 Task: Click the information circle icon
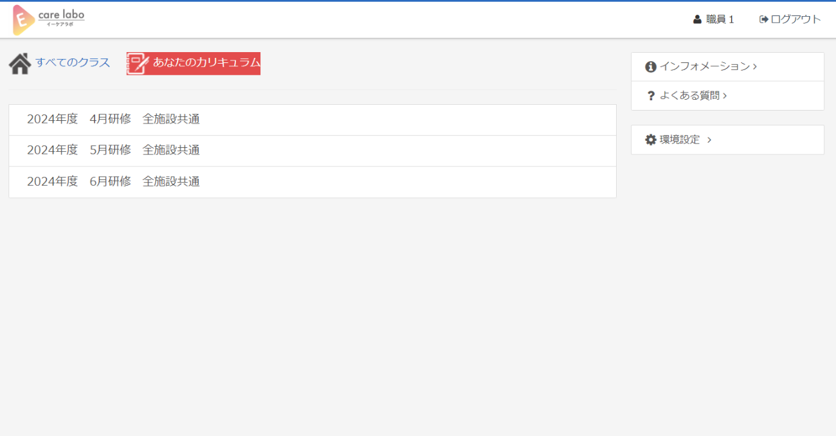coord(651,67)
